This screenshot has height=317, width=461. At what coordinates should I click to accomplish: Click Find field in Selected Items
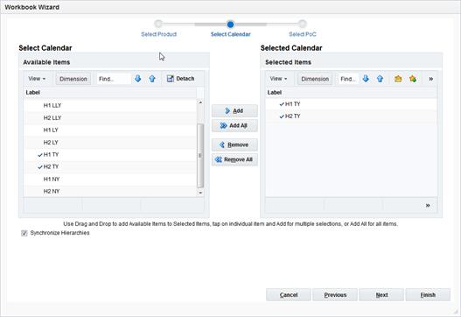point(348,79)
